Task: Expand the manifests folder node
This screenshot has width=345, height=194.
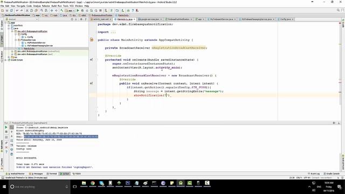Action: point(9,25)
